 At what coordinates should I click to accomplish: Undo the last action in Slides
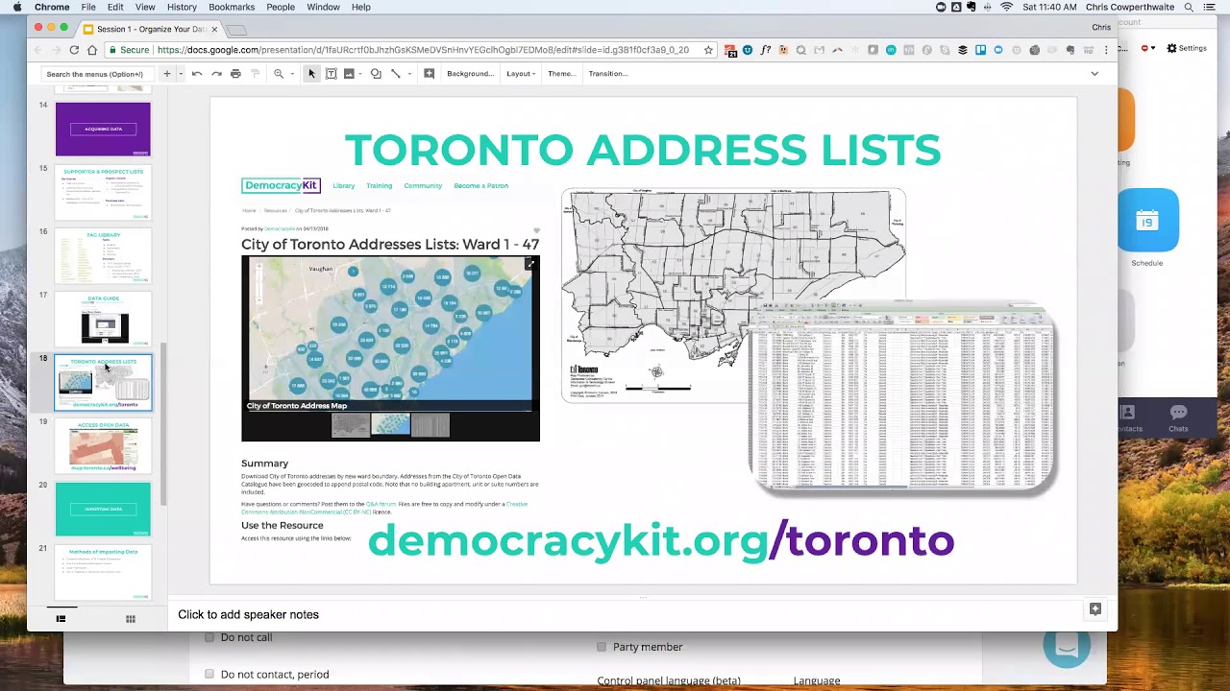coord(197,74)
